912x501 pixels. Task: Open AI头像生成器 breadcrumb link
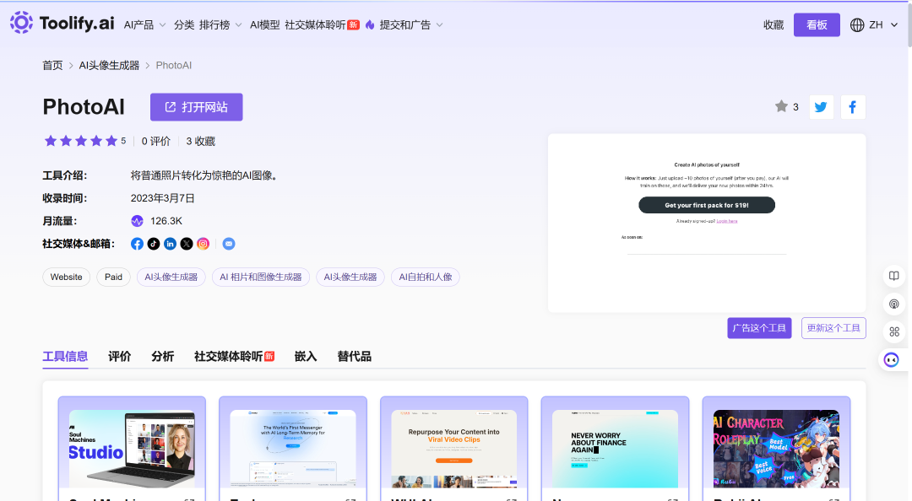[109, 65]
